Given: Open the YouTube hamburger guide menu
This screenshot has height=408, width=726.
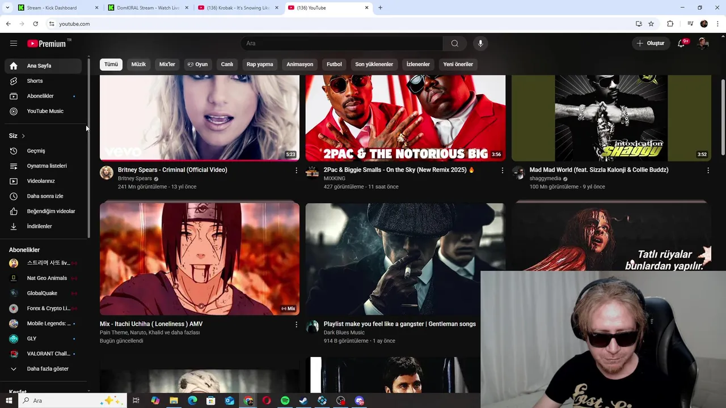Looking at the screenshot, I should (14, 44).
